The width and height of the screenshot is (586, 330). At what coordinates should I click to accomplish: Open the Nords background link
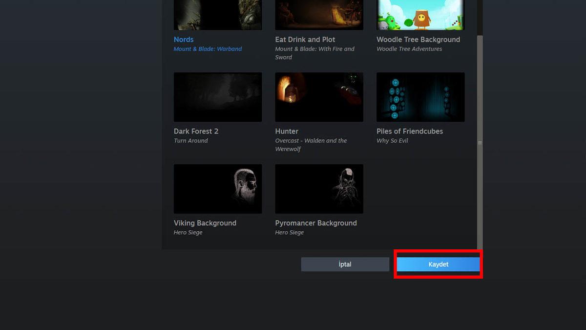(x=184, y=40)
